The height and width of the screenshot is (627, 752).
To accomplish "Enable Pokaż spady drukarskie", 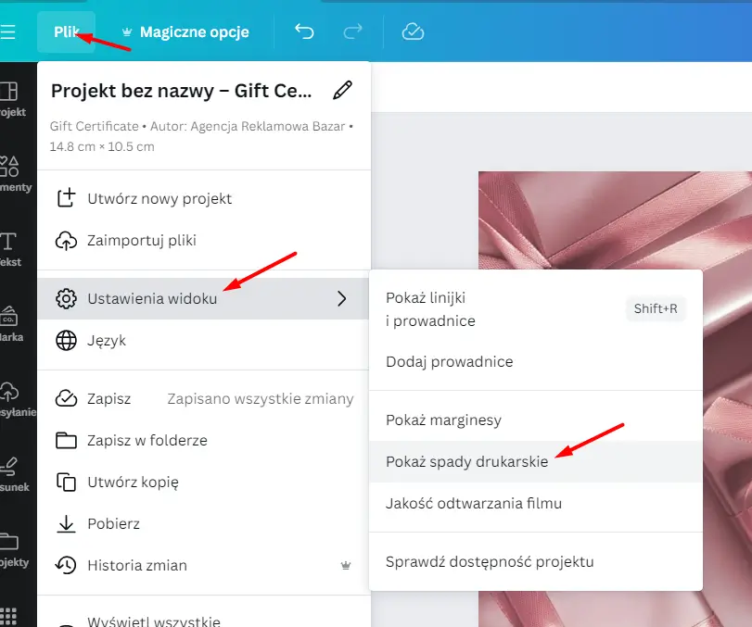I will 466,461.
